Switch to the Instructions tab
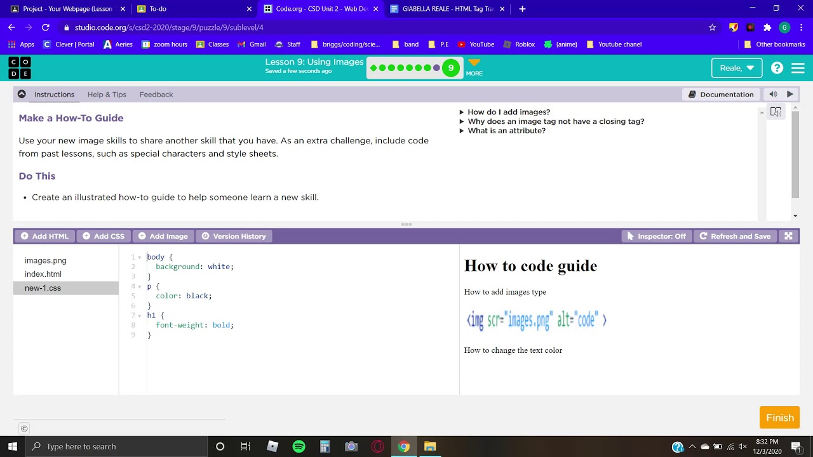This screenshot has width=813, height=457. click(x=54, y=95)
